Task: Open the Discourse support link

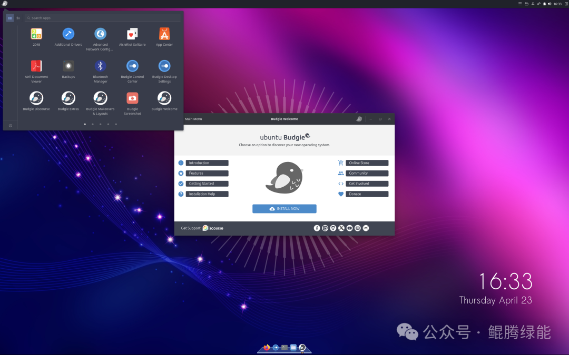Action: coord(212,228)
